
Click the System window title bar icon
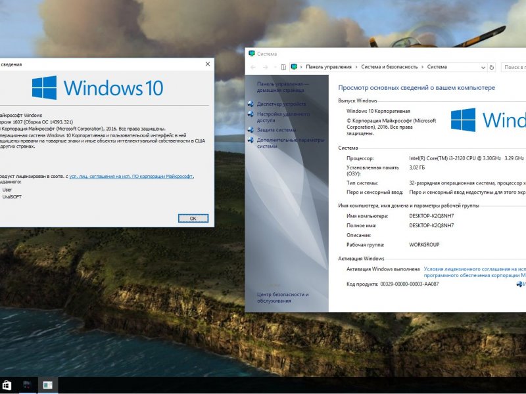point(252,54)
